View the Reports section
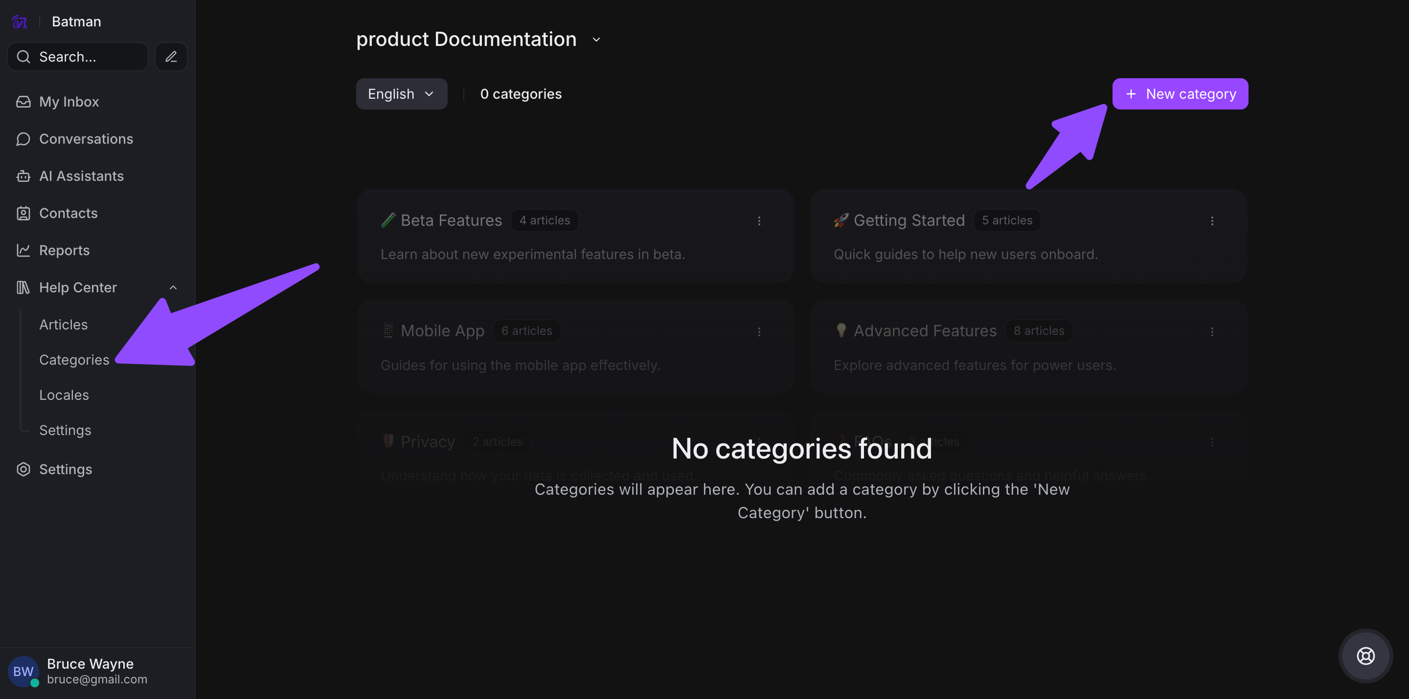 64,250
